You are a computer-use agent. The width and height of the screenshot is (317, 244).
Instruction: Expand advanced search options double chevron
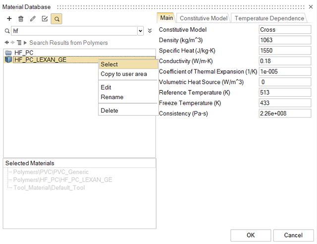150,31
